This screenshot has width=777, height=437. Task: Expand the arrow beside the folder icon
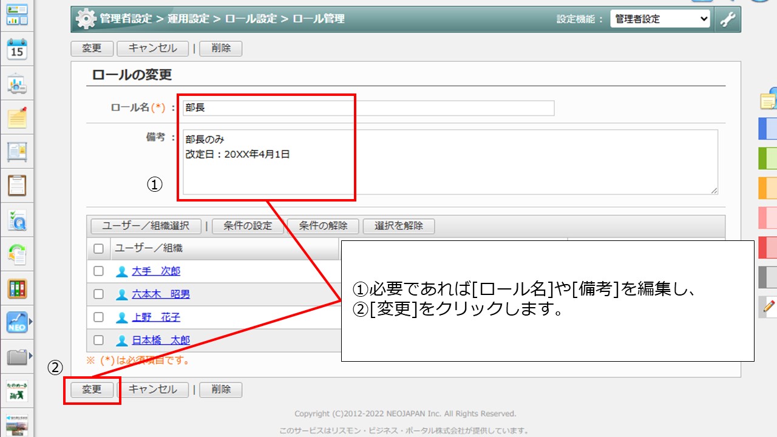(30, 357)
